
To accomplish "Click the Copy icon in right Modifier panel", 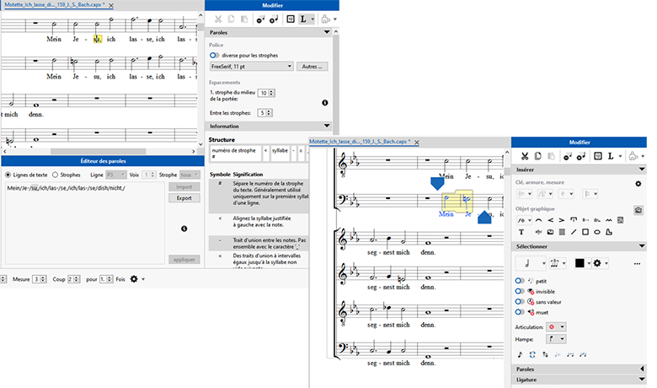I will point(538,156).
